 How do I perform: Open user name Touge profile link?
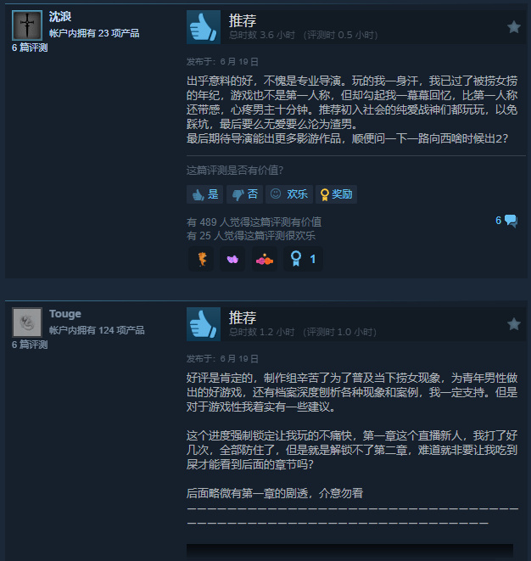pos(65,314)
